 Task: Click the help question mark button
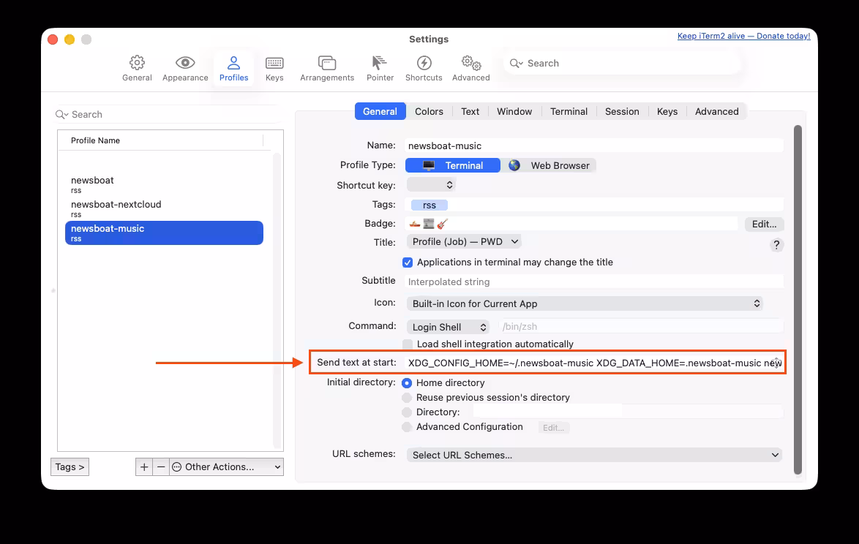tap(777, 245)
